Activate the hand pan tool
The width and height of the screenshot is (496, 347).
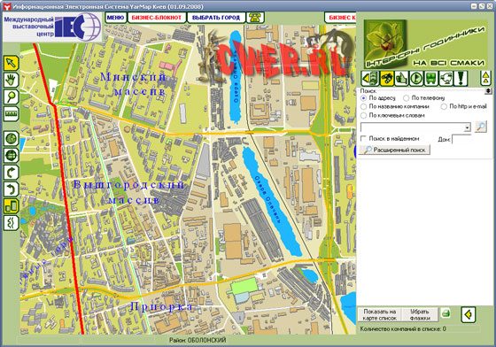[x=11, y=80]
